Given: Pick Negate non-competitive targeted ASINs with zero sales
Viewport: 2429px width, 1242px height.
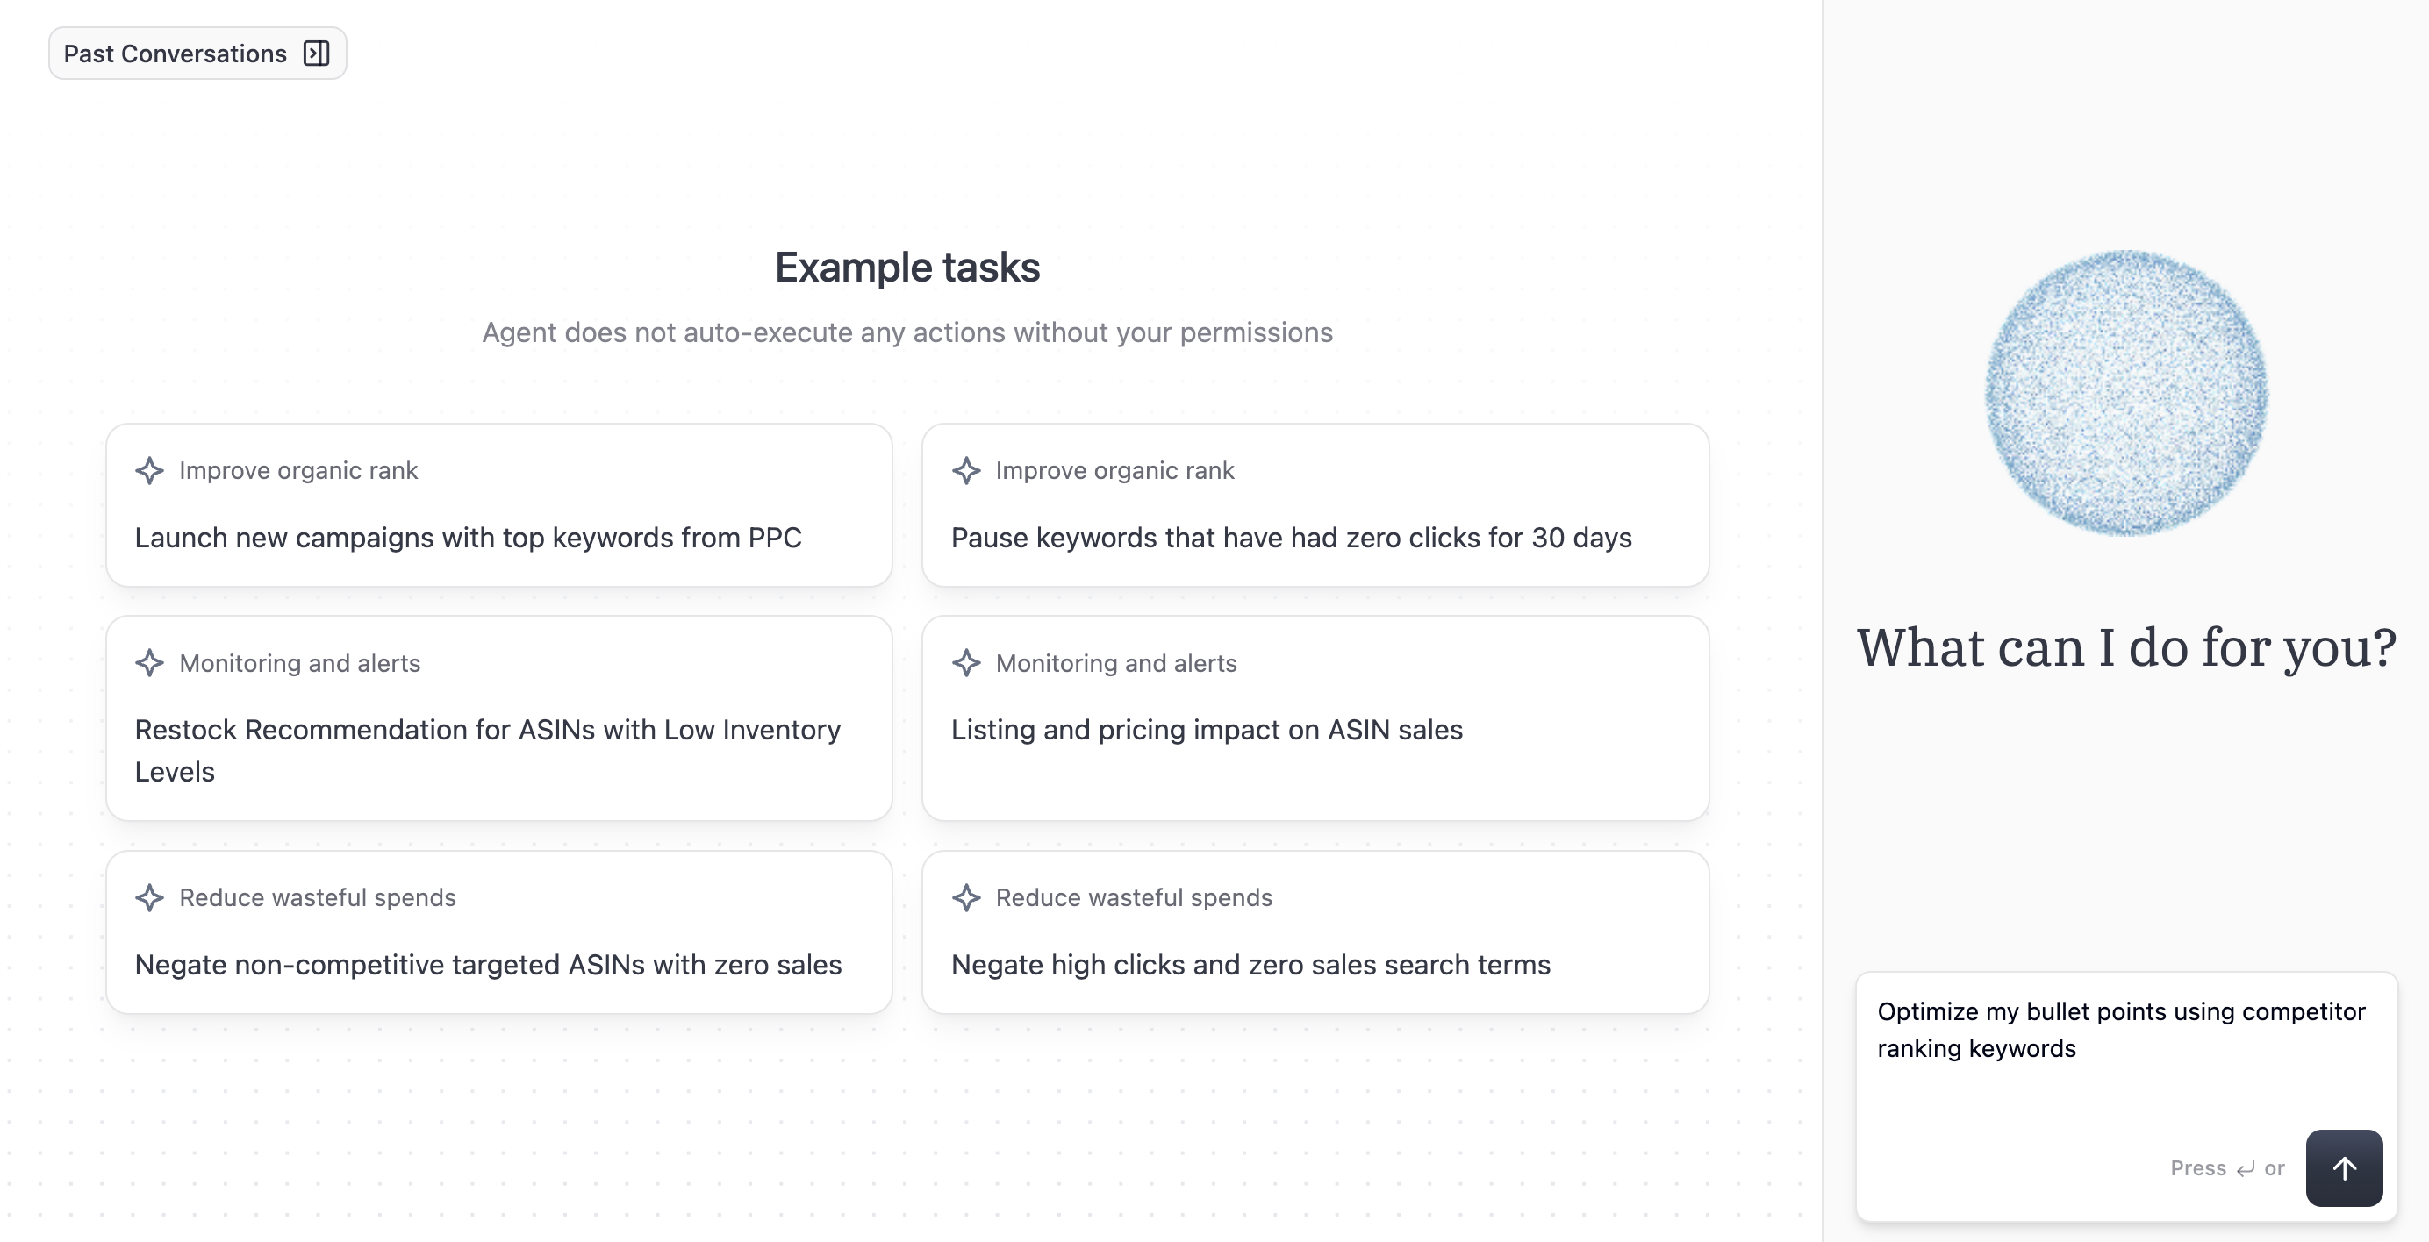Looking at the screenshot, I should [498, 933].
